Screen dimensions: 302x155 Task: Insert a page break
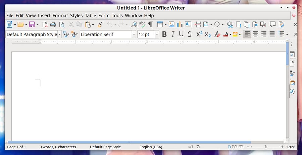pyautogui.click(x=198, y=24)
